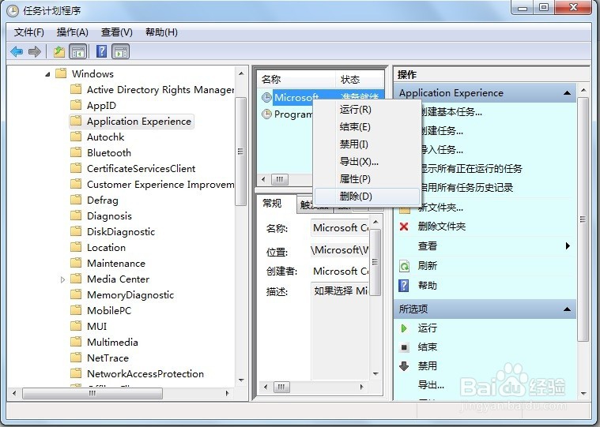
Task: Click the actions pane vertical scrollbar thumb
Action: coord(583,219)
